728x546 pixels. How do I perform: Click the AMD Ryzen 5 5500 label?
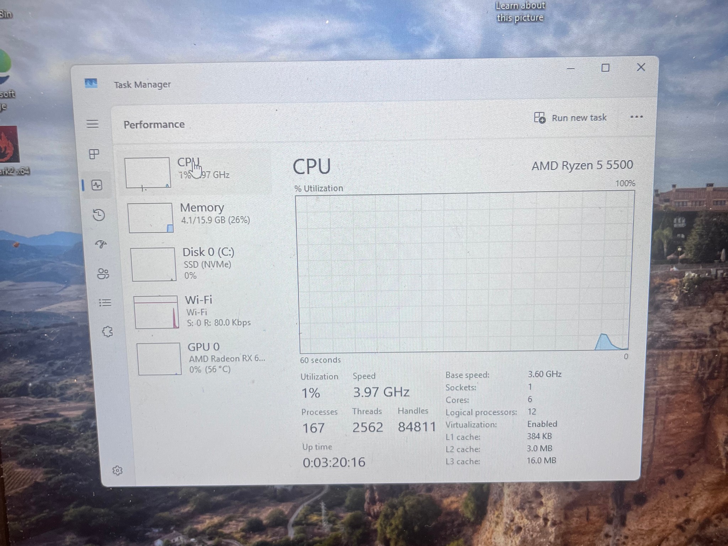tap(582, 165)
